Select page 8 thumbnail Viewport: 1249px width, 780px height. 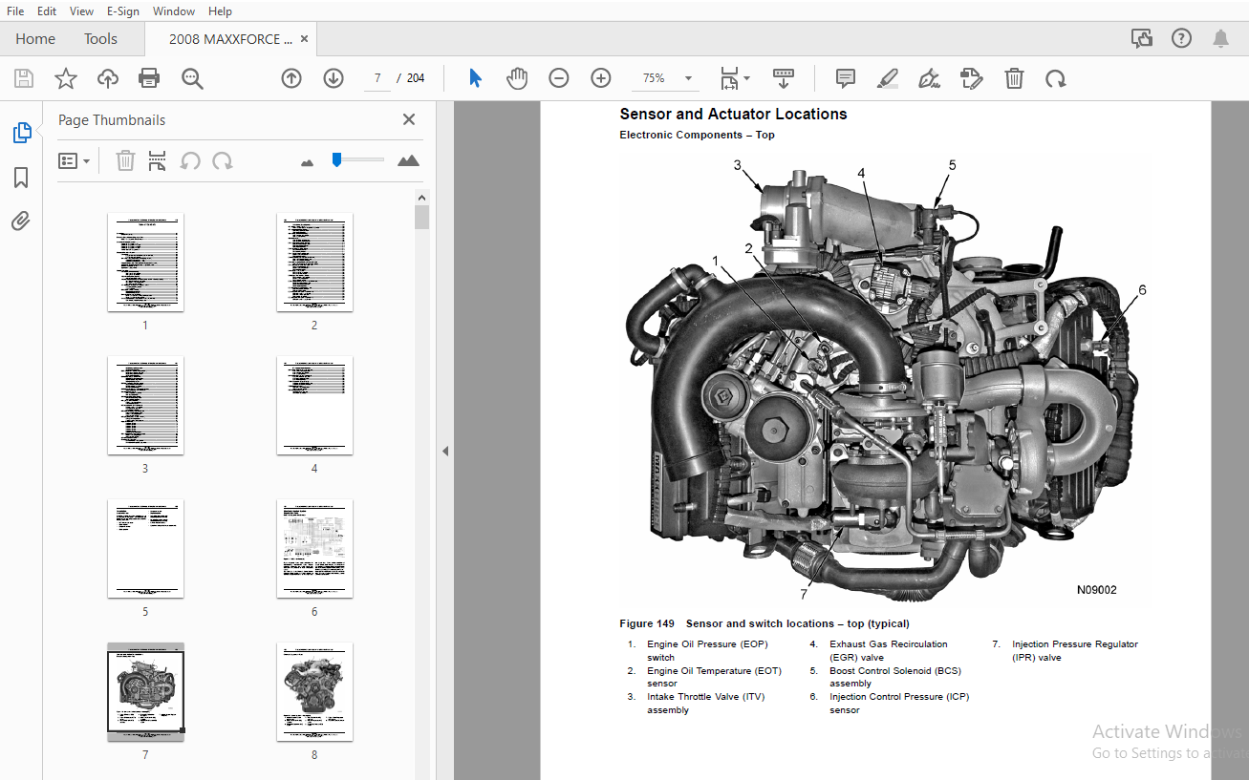314,692
